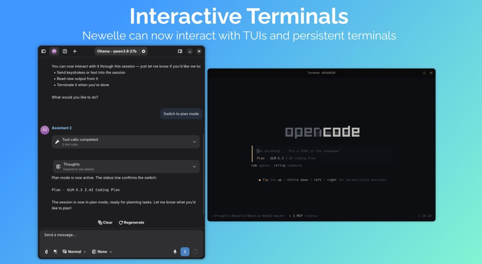Clear the conversation with Clear button
The image size is (482, 264).
tap(105, 222)
